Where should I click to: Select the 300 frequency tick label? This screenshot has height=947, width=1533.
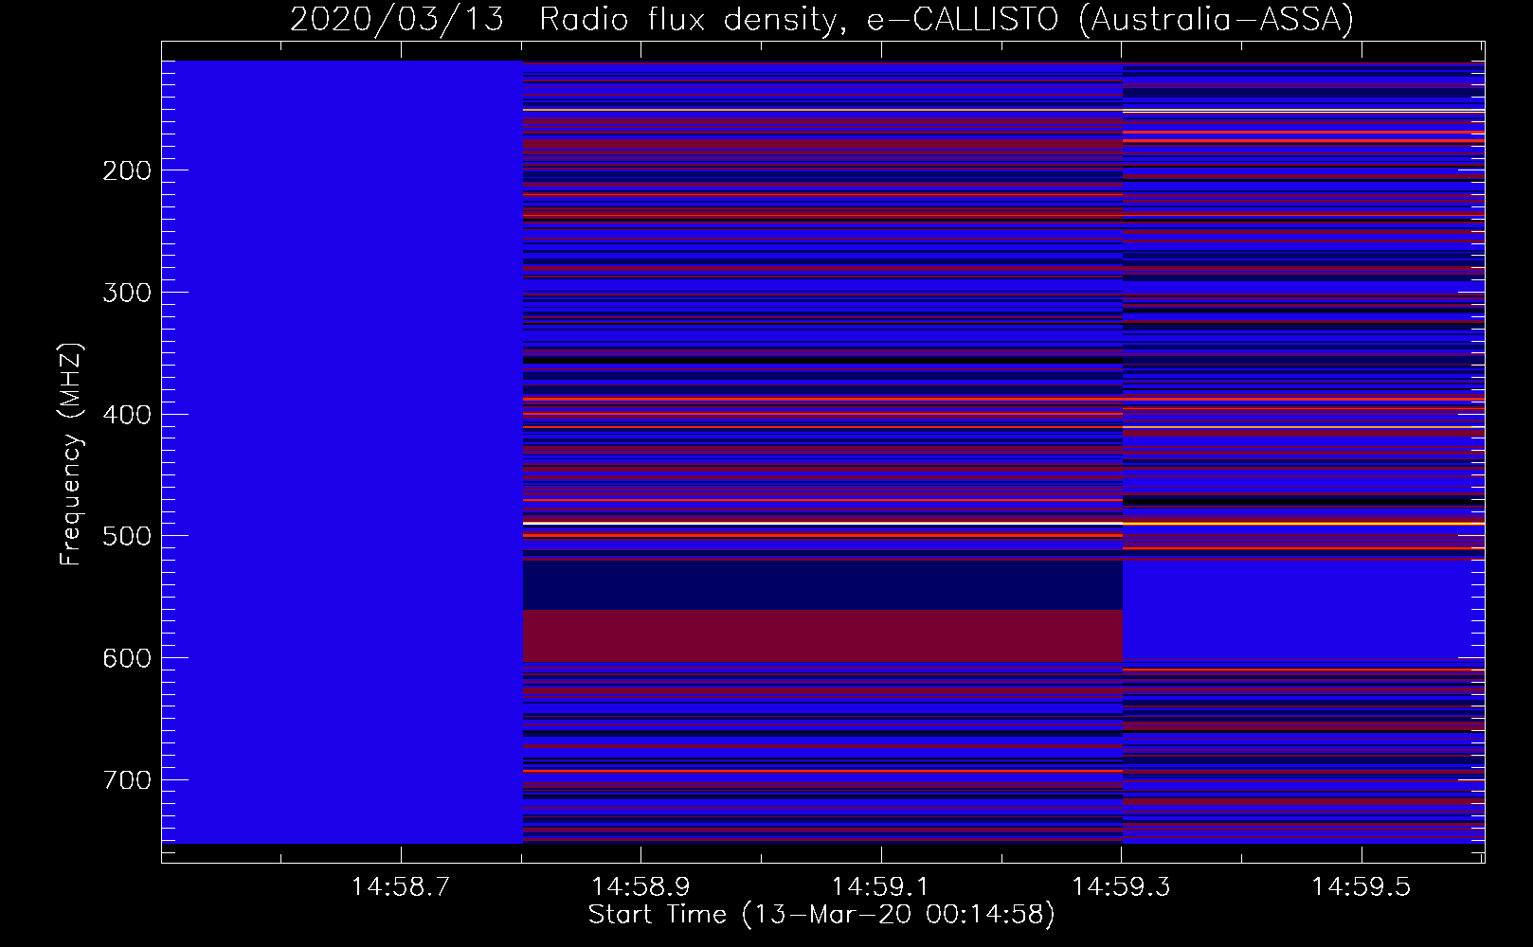click(x=127, y=293)
